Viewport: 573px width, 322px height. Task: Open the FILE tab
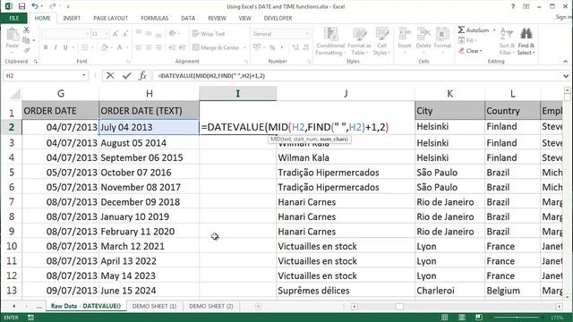(14, 18)
